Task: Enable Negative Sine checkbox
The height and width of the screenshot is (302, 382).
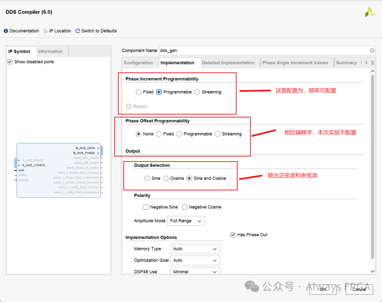Action: point(146,207)
